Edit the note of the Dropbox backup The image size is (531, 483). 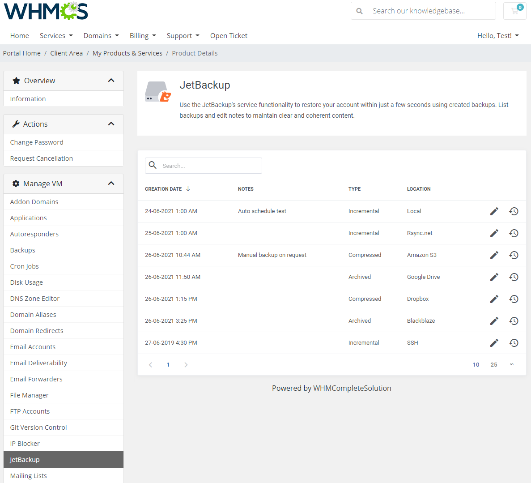point(494,299)
